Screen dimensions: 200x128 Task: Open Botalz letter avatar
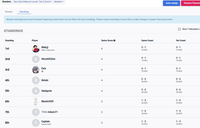click(36, 80)
